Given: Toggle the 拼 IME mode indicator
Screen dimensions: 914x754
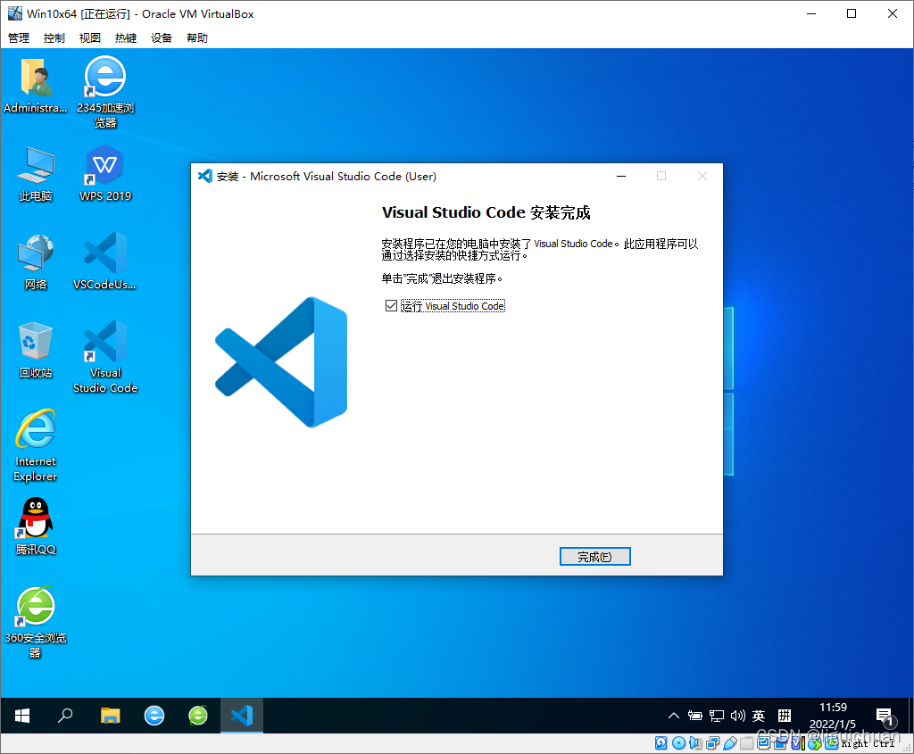Looking at the screenshot, I should 785,716.
